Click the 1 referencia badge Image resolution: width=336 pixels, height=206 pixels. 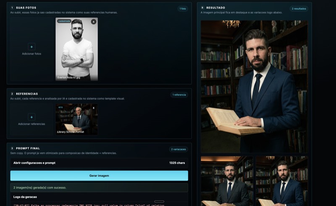coord(179,95)
